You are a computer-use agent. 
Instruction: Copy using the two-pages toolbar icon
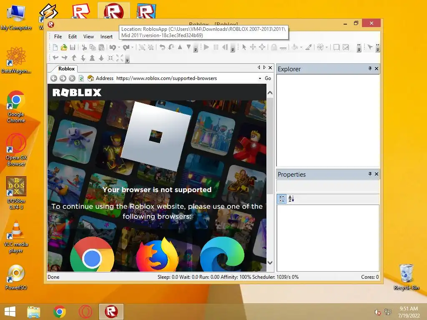[93, 47]
